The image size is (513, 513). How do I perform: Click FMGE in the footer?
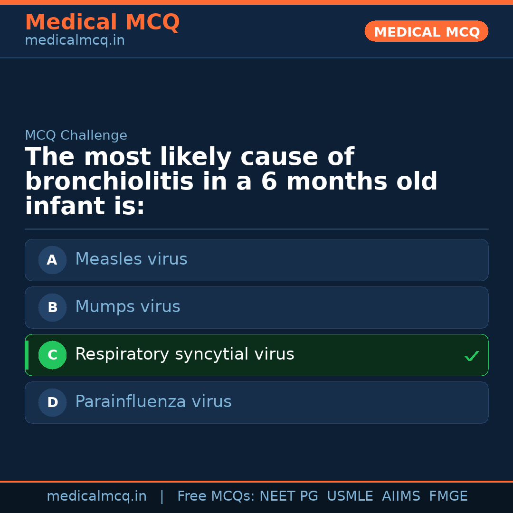(x=448, y=496)
